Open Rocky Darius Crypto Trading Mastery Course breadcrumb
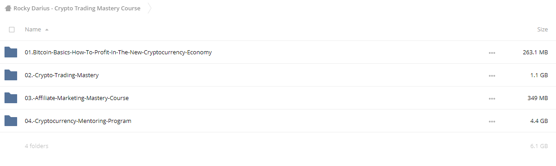Image resolution: width=556 pixels, height=166 pixels. tap(77, 8)
